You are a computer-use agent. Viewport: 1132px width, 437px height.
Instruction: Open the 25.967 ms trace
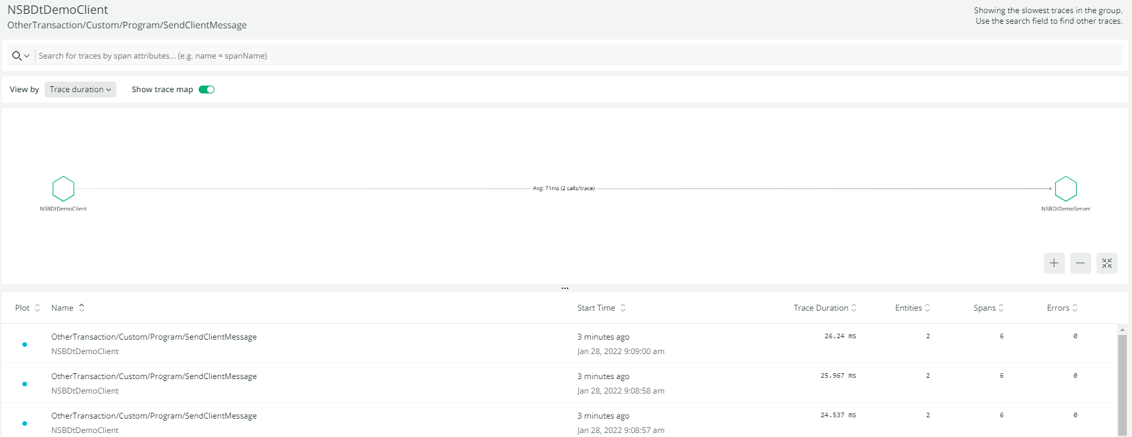559,383
